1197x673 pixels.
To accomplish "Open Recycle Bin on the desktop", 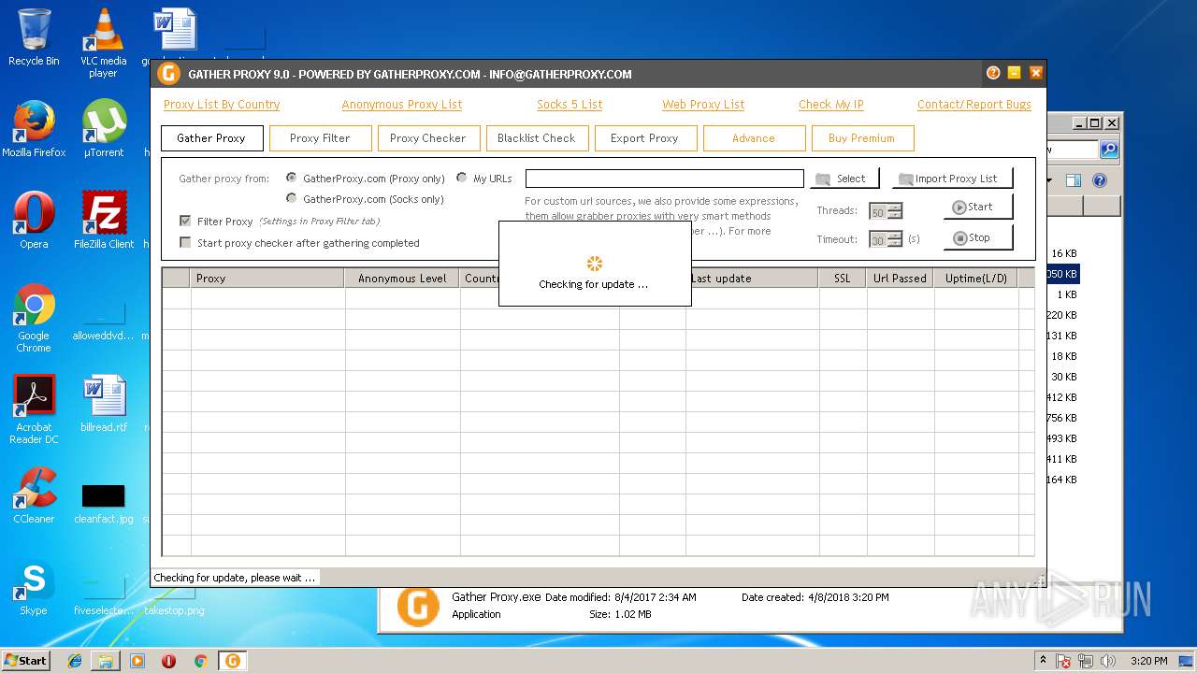I will point(34,37).
